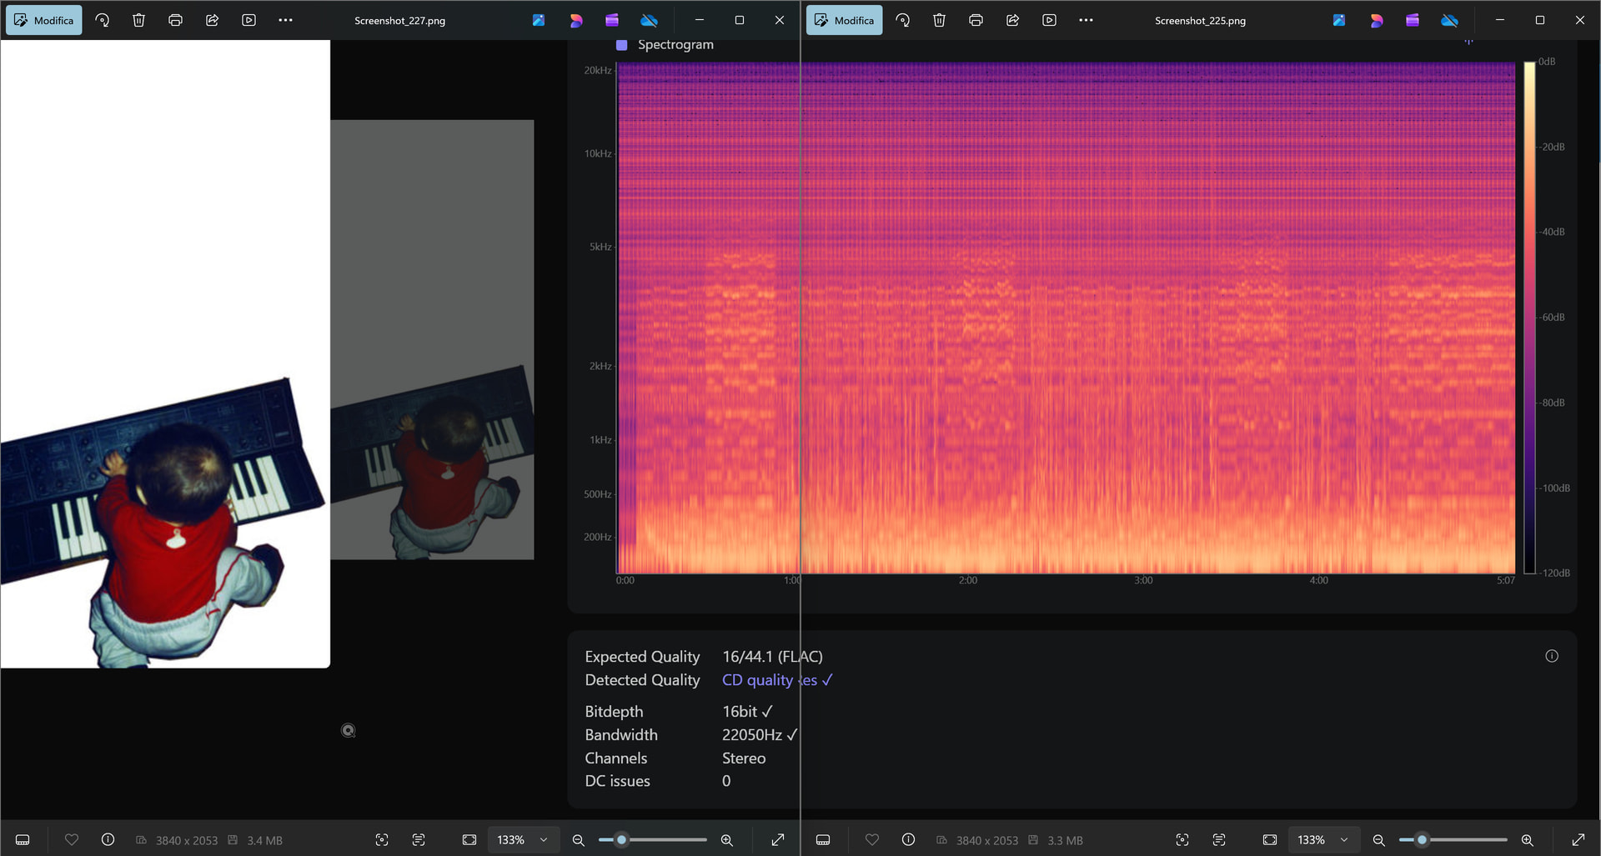Click Modifica button in Screenshot_227 window
This screenshot has height=856, width=1601.
tap(44, 20)
